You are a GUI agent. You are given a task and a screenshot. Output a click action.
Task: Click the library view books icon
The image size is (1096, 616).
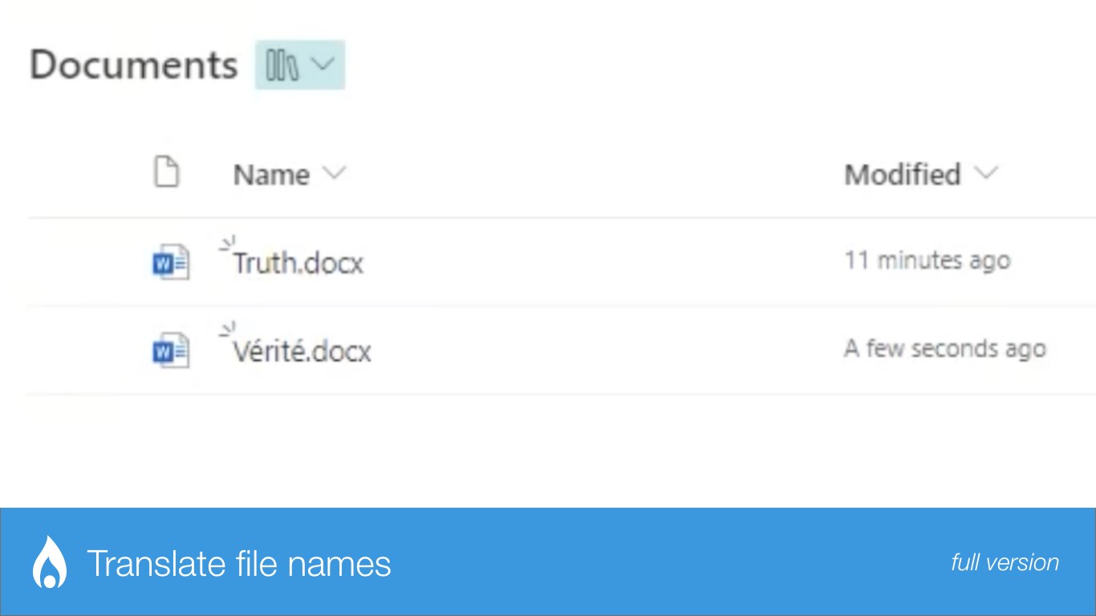click(x=282, y=65)
